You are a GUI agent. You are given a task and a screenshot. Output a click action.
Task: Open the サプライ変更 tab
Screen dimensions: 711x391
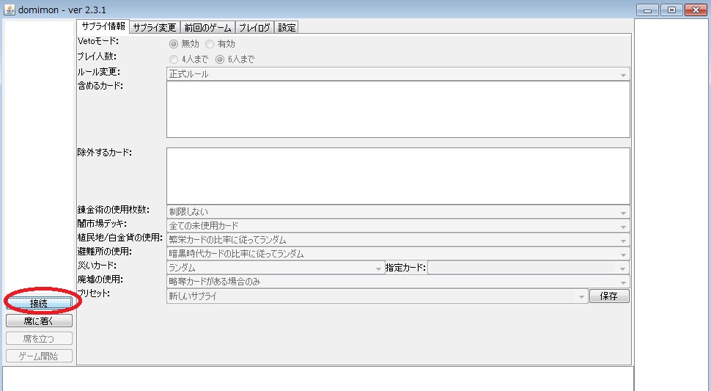coord(155,28)
